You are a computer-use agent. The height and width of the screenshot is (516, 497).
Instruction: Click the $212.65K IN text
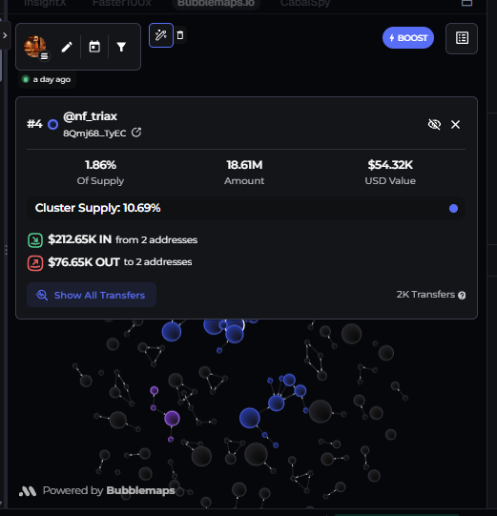(79, 239)
